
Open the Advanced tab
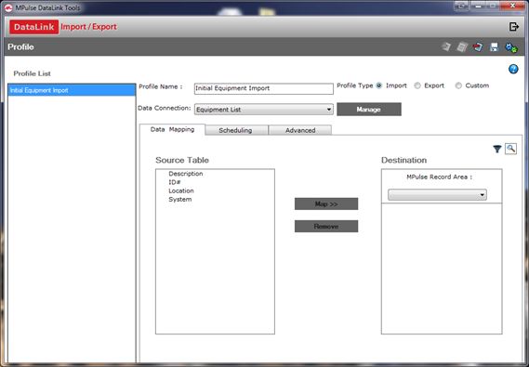coord(300,130)
